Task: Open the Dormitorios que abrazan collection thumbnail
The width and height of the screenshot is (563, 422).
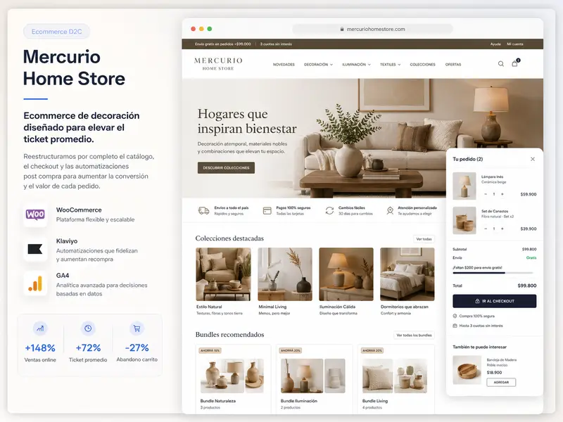Action: pyautogui.click(x=407, y=274)
